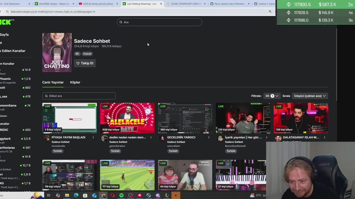The image size is (355, 199).
Task: Select the Casual tag
Action: (87, 54)
